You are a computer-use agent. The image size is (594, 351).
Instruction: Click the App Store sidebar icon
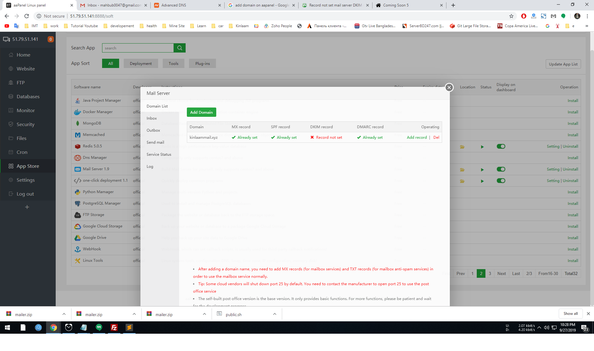[x=11, y=166]
